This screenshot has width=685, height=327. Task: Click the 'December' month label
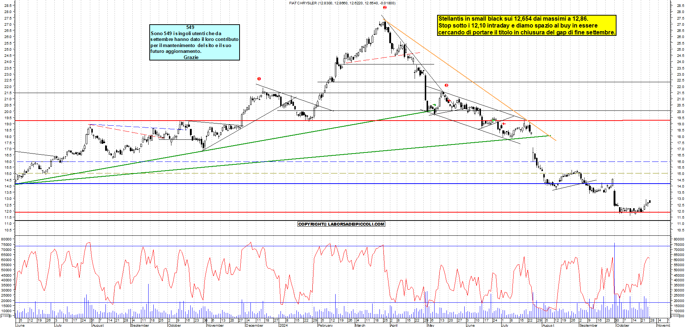point(254,325)
